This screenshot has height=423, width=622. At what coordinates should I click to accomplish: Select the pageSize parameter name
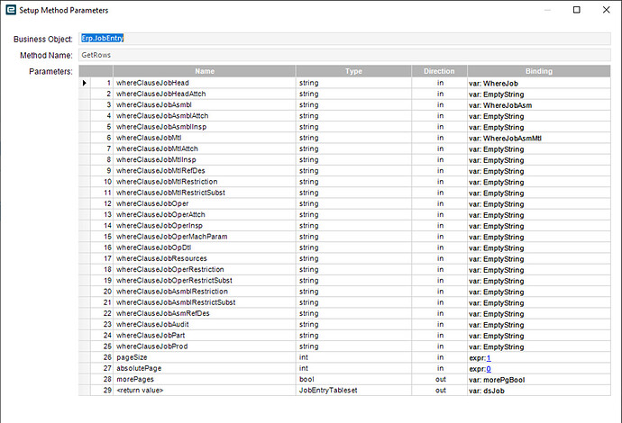pos(205,357)
